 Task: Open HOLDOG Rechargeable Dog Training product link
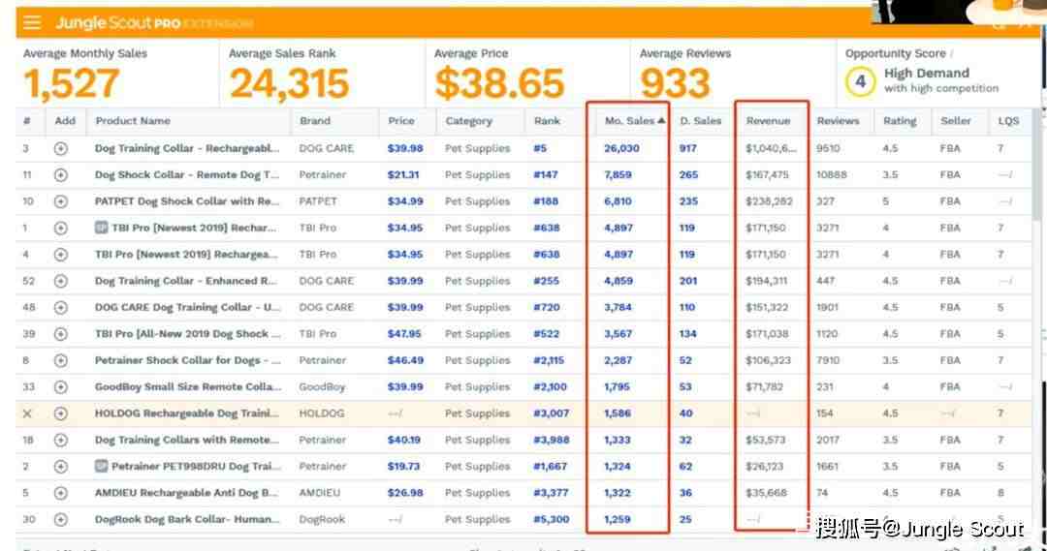point(187,413)
